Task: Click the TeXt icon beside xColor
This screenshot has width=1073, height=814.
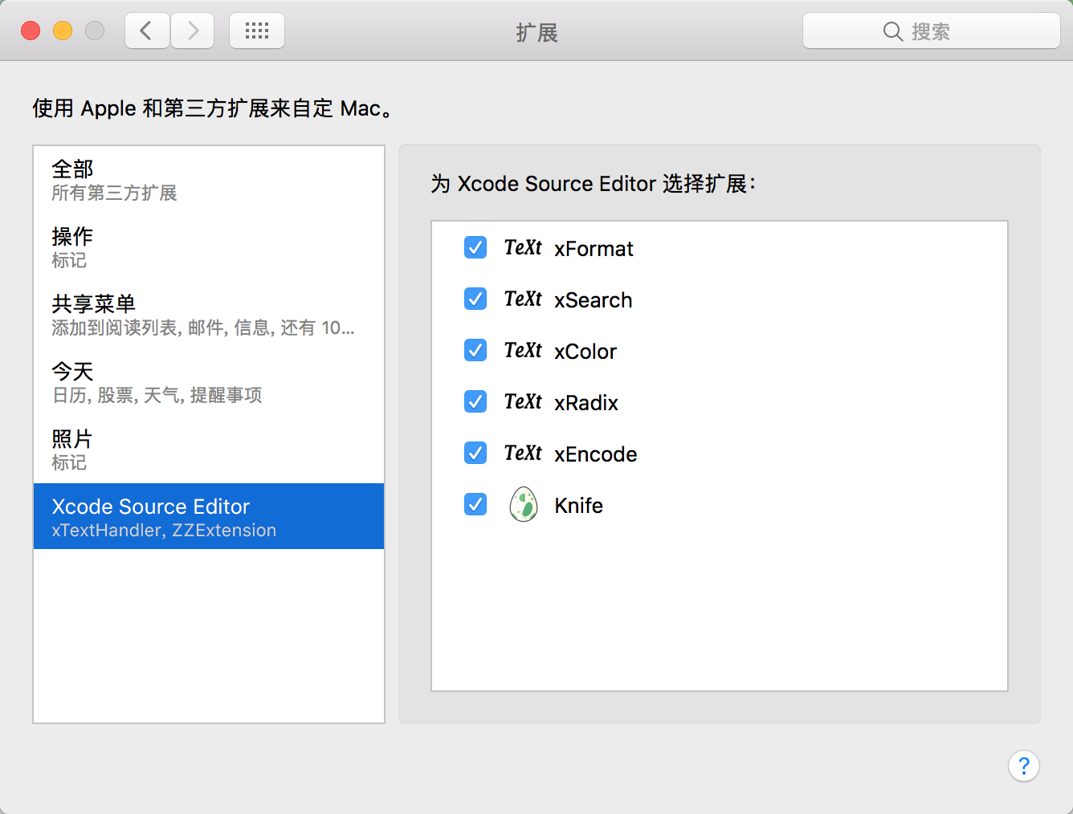Action: [x=523, y=351]
